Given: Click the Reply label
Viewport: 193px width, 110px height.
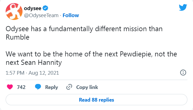Looking at the screenshot, I should click(x=51, y=87).
